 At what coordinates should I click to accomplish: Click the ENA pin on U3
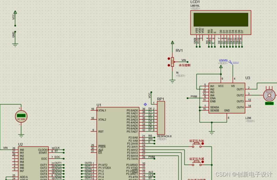click(213, 98)
